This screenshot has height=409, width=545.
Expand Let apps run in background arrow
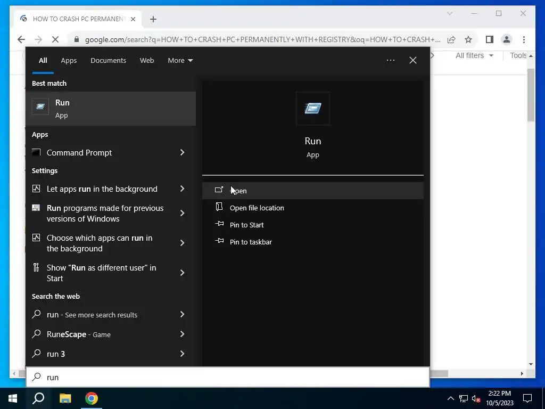pyautogui.click(x=182, y=189)
